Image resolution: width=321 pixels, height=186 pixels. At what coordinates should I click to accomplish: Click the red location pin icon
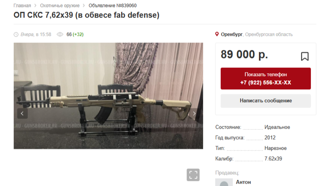click(217, 34)
